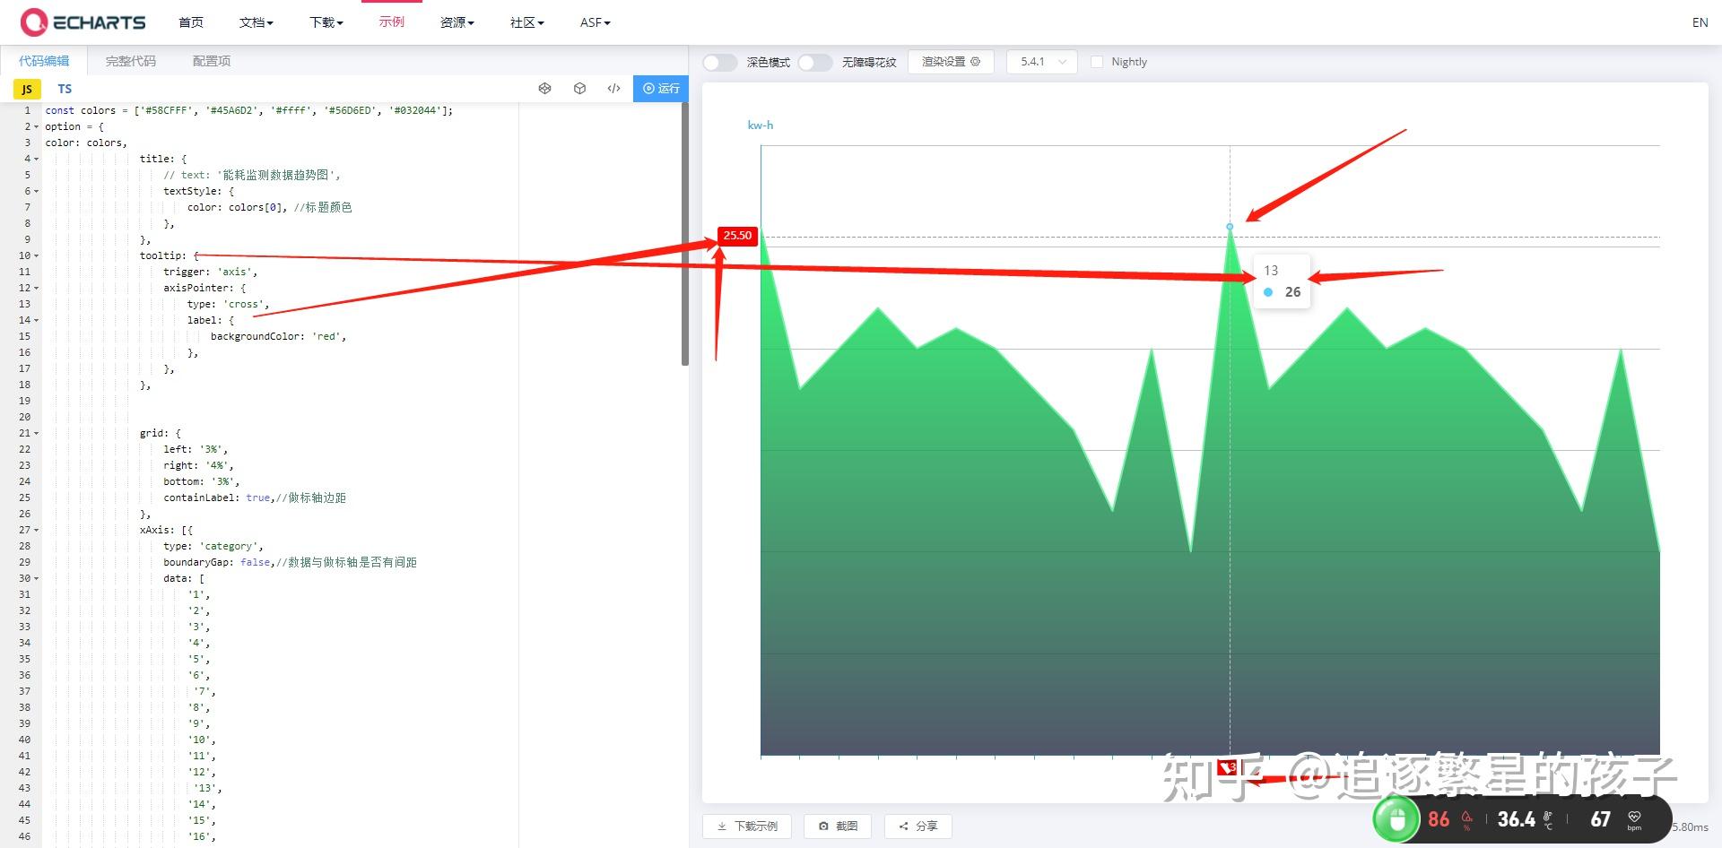Click the heart rate bpm icon
The image size is (1722, 848).
[x=1634, y=819]
